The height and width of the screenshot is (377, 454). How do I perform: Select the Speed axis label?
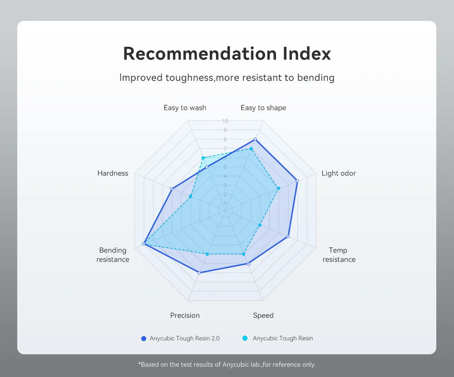point(263,315)
